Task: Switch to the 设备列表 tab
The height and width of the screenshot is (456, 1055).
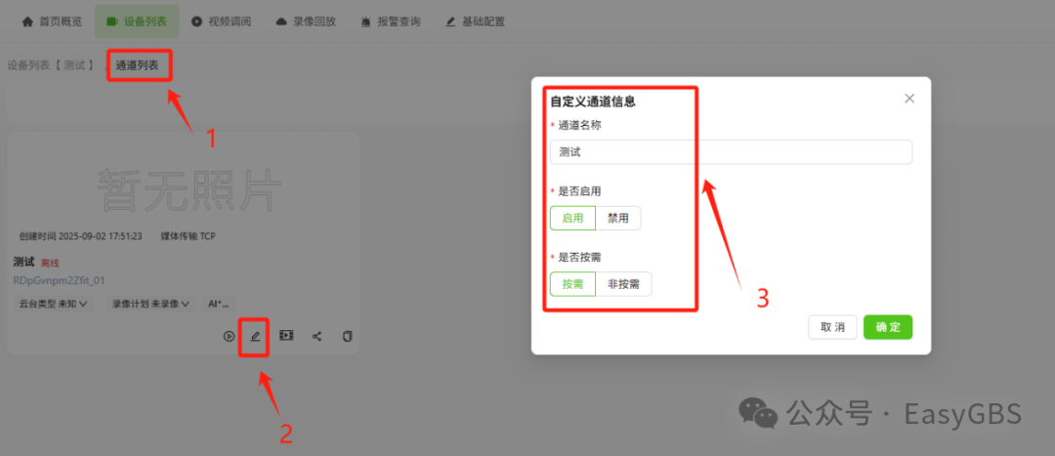Action: click(x=137, y=21)
